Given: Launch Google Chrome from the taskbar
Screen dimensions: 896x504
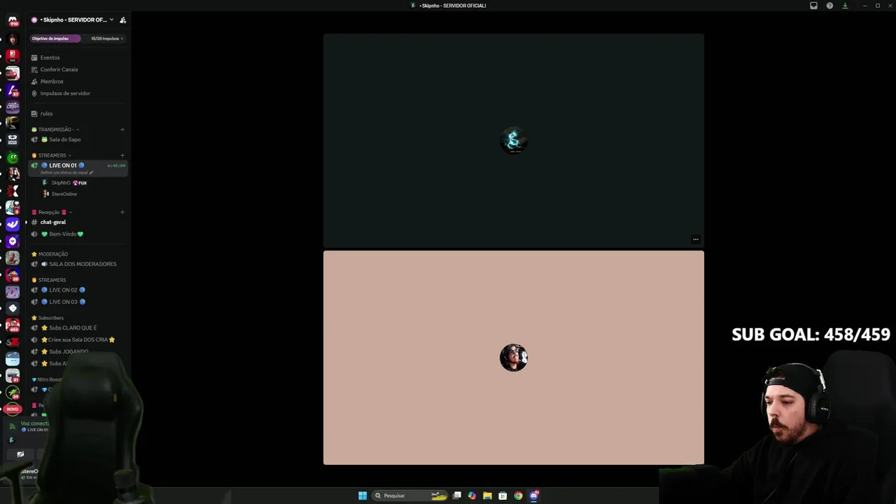Looking at the screenshot, I should click(x=518, y=496).
